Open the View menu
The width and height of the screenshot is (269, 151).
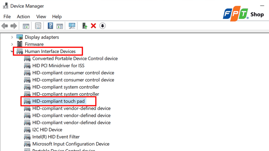coord(41,16)
